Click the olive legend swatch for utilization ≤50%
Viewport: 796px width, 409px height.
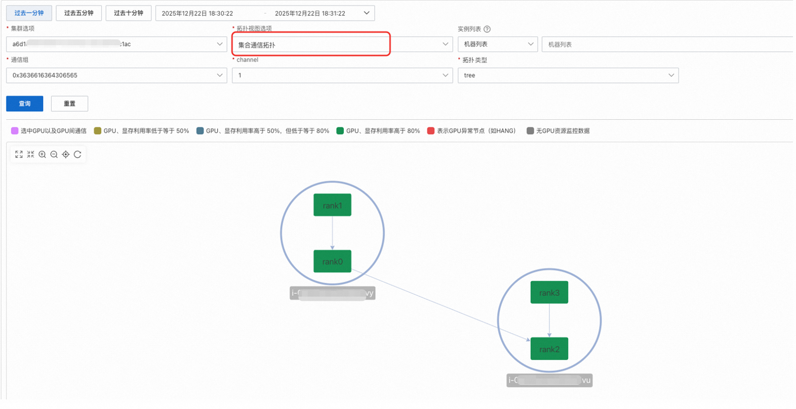click(x=98, y=130)
